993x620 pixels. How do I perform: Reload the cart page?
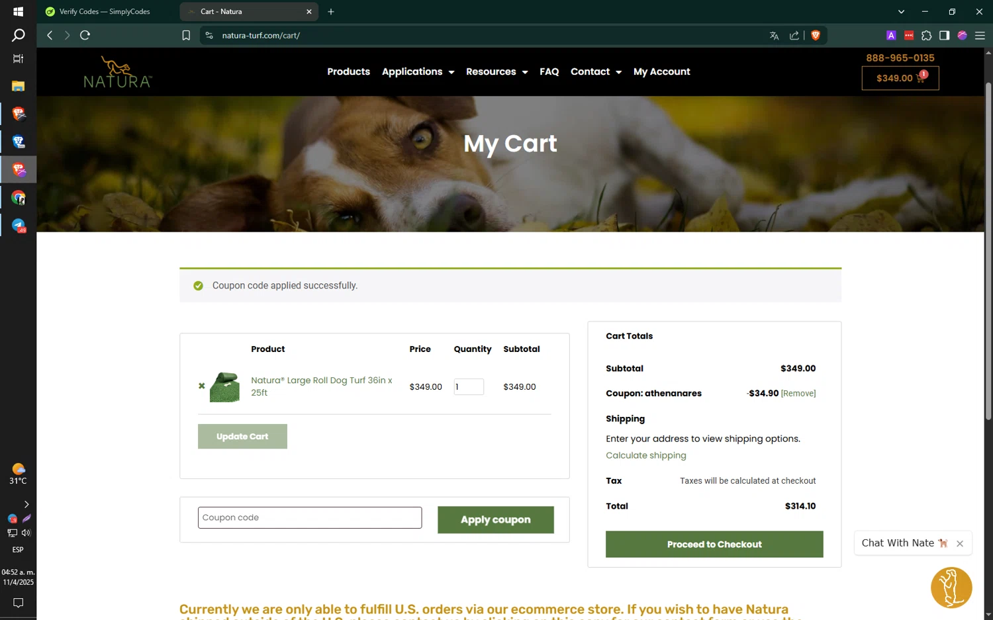(85, 35)
